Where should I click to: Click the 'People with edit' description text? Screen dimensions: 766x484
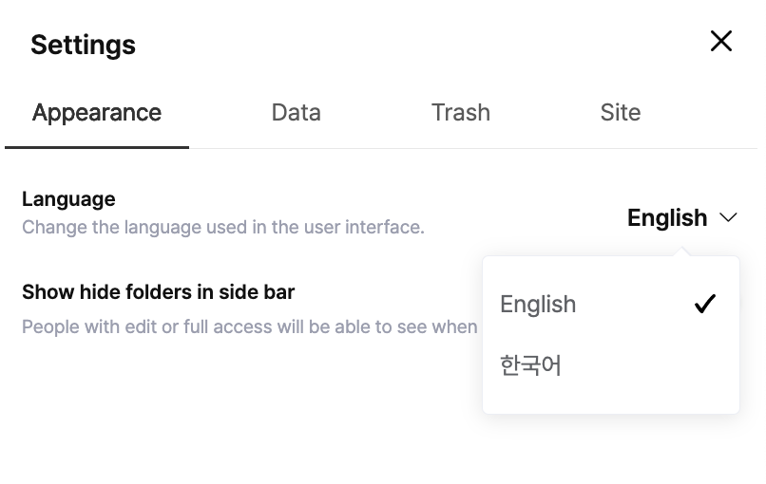click(x=249, y=326)
